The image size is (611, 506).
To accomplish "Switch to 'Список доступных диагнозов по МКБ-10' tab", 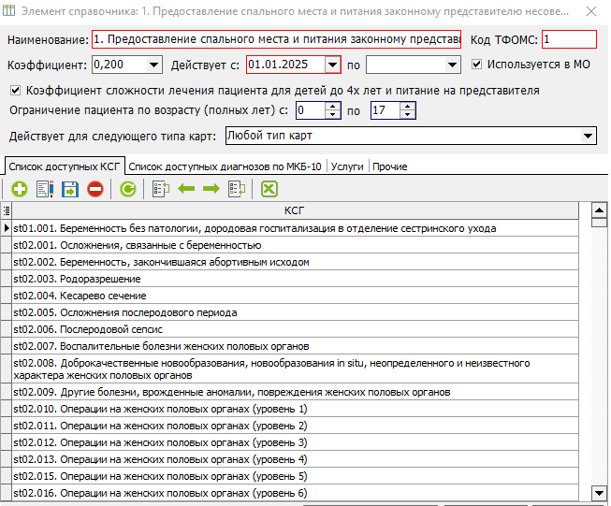I will pyautogui.click(x=225, y=166).
